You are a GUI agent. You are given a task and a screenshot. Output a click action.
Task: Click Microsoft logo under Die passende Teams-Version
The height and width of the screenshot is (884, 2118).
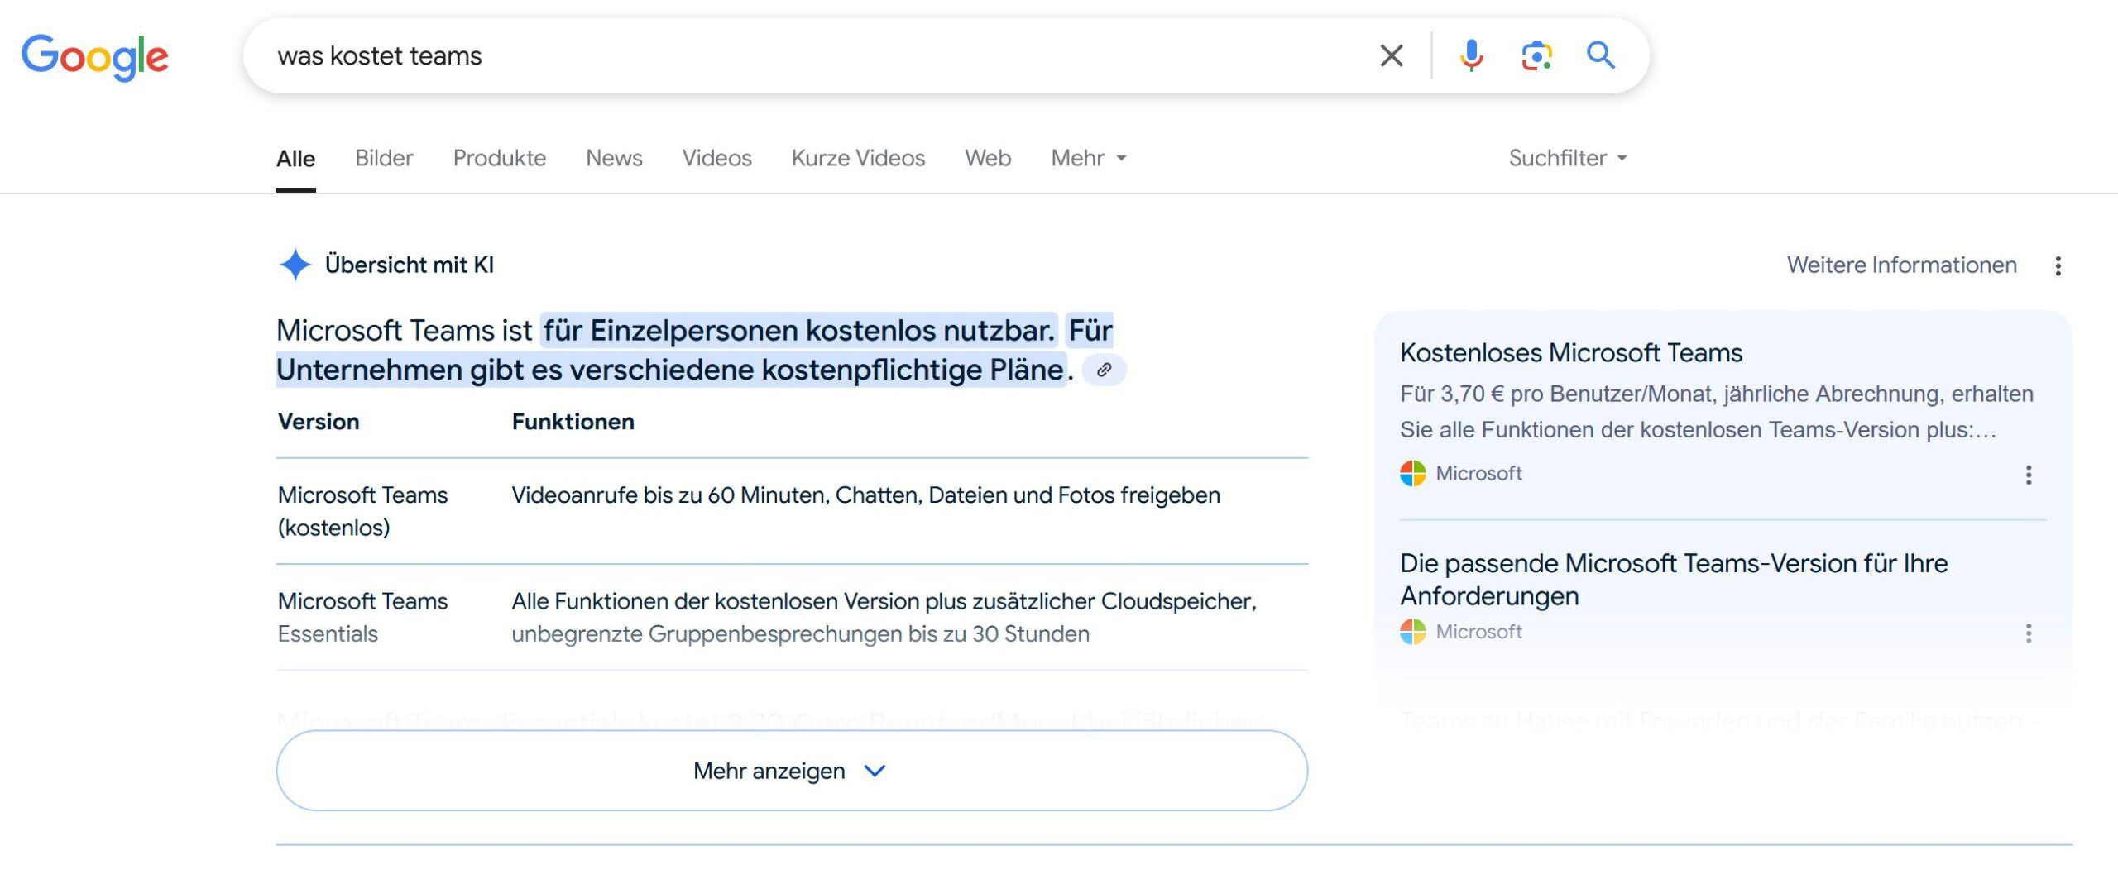coord(1412,631)
